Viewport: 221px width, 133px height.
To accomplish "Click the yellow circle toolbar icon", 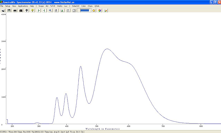I will [94, 11].
